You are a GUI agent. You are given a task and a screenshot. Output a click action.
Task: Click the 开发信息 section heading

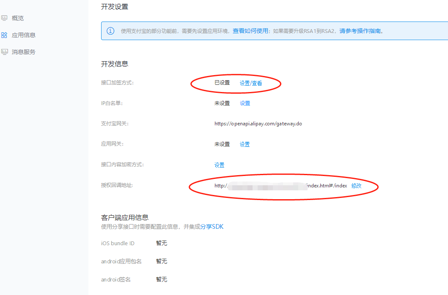click(x=115, y=64)
